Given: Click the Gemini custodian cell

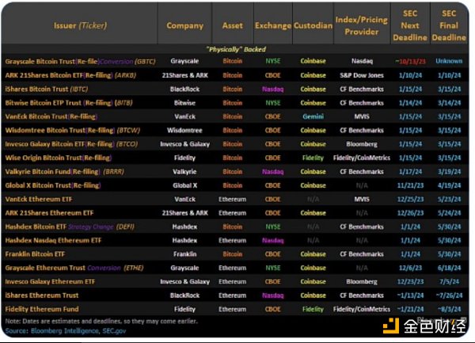Looking at the screenshot, I should point(313,116).
